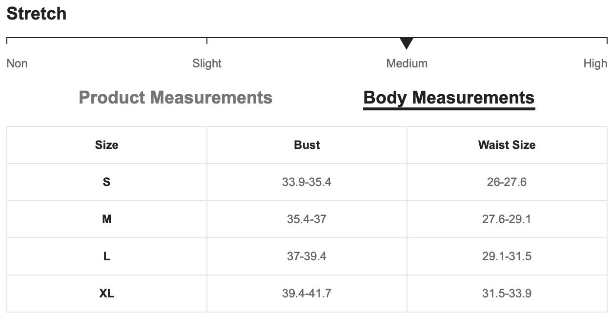Image resolution: width=612 pixels, height=314 pixels.
Task: Click the Slight stretch label
Action: coord(207,63)
